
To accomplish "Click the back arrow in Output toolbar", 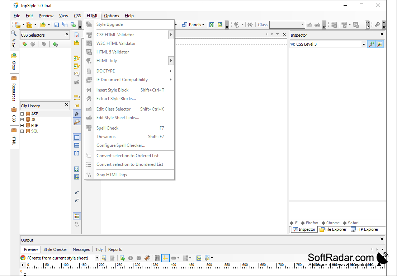I will pos(131,258).
